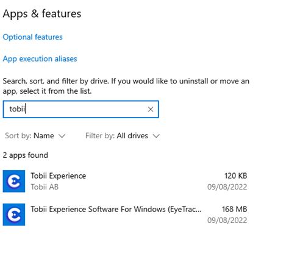This screenshot has width=289, height=262.
Task: Open the Sort by Name dropdown
Action: (35, 136)
